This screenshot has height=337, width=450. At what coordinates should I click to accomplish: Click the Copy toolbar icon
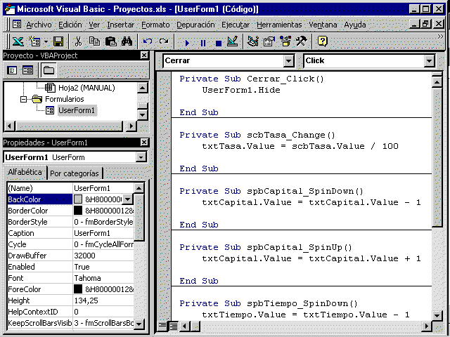[x=94, y=41]
